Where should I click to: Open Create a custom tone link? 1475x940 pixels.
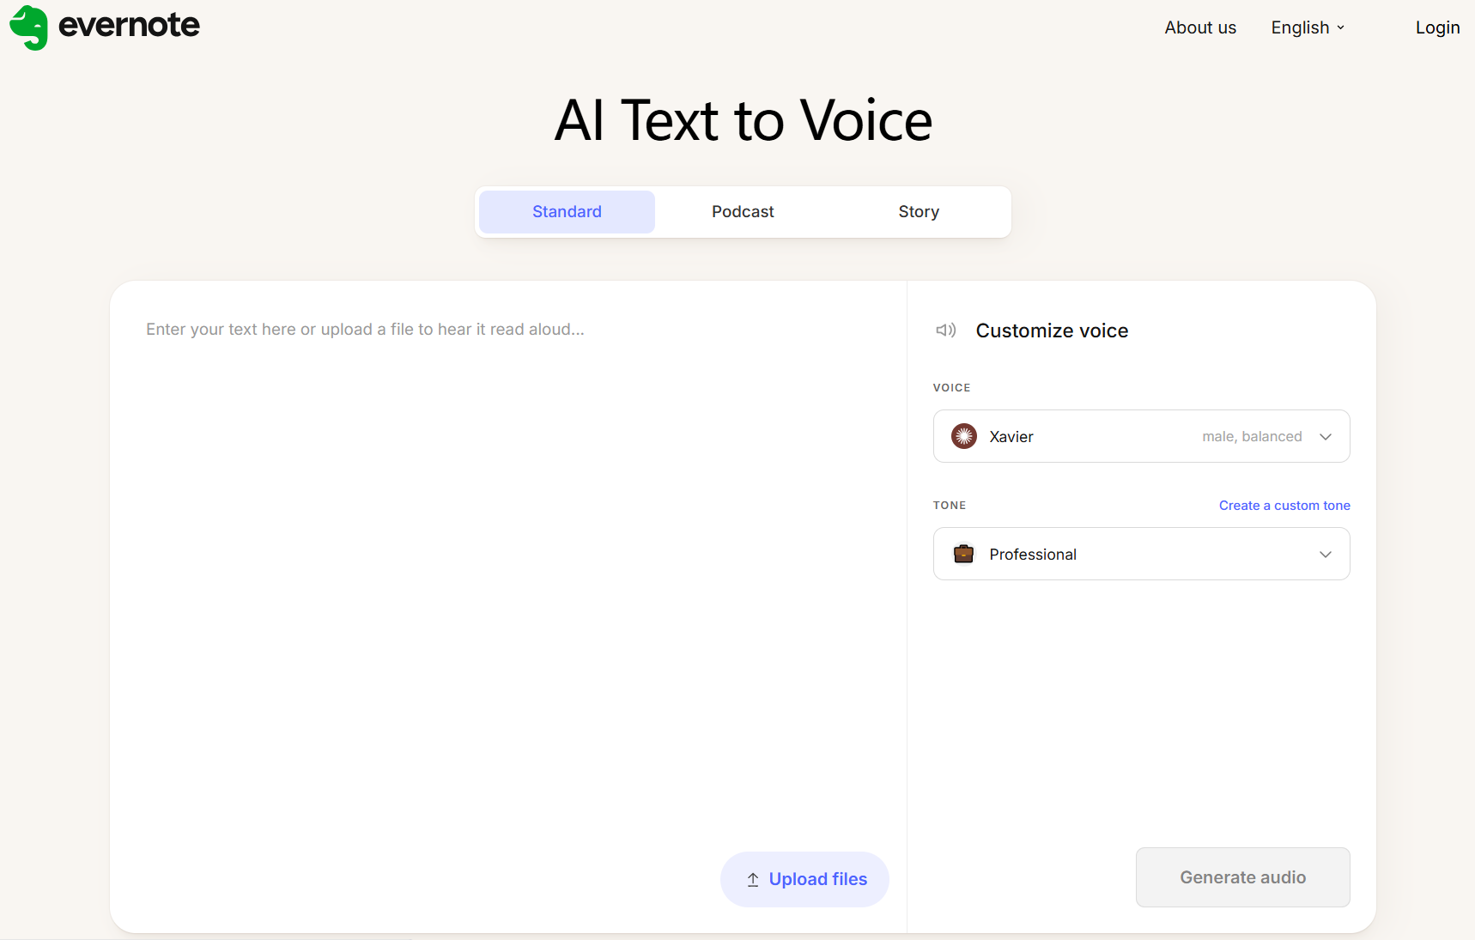point(1284,506)
